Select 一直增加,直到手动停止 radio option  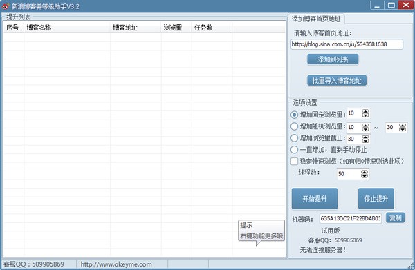coord(294,150)
